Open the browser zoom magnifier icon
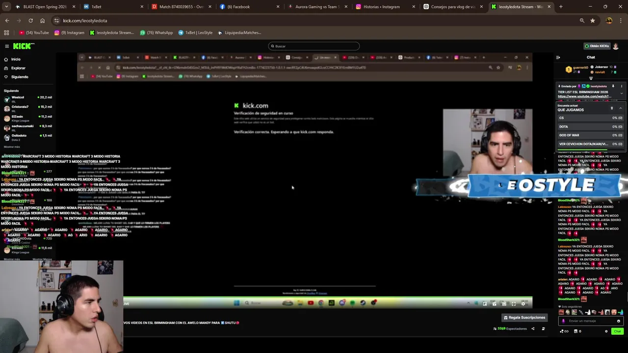The width and height of the screenshot is (628, 353). point(582,21)
